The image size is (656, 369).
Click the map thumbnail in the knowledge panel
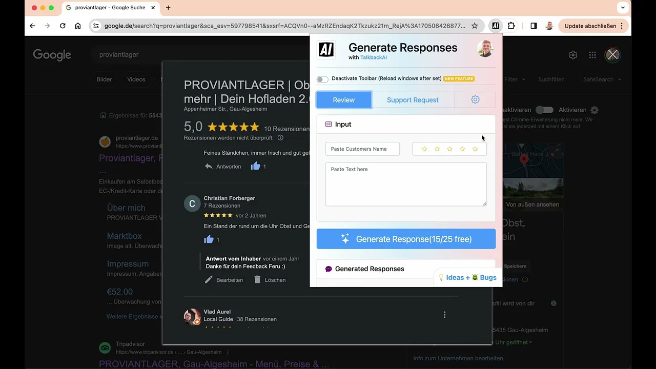[532, 160]
